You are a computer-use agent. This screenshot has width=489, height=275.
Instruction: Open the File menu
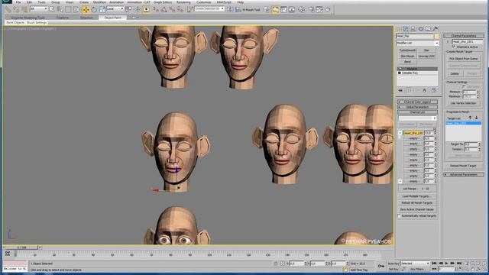tap(18, 2)
